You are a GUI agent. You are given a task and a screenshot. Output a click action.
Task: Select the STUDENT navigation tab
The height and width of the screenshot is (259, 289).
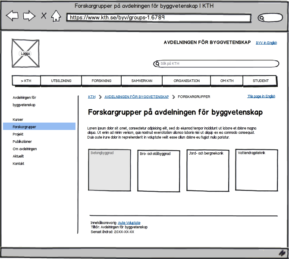coord(261,81)
